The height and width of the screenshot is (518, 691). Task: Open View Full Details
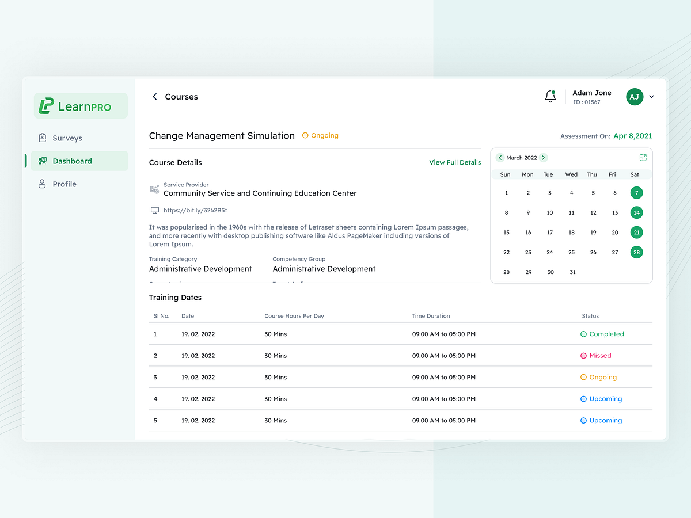click(x=455, y=162)
